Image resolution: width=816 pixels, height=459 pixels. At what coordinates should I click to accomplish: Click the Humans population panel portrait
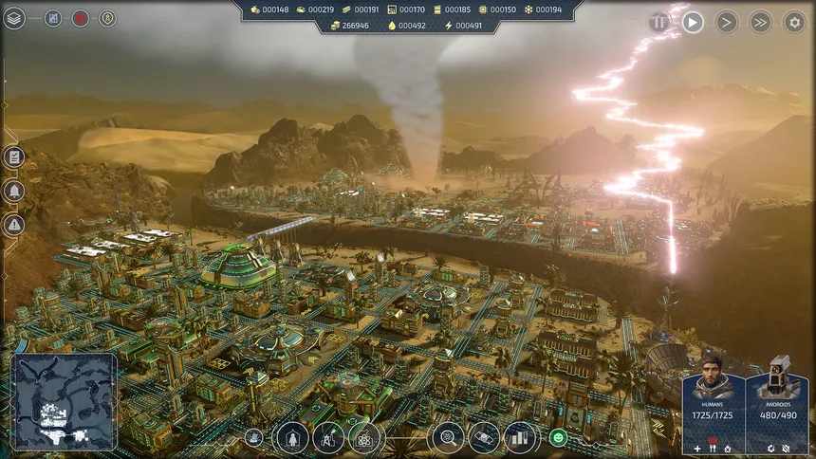coord(713,376)
